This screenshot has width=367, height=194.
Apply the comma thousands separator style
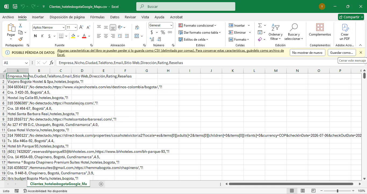click(x=170, y=32)
